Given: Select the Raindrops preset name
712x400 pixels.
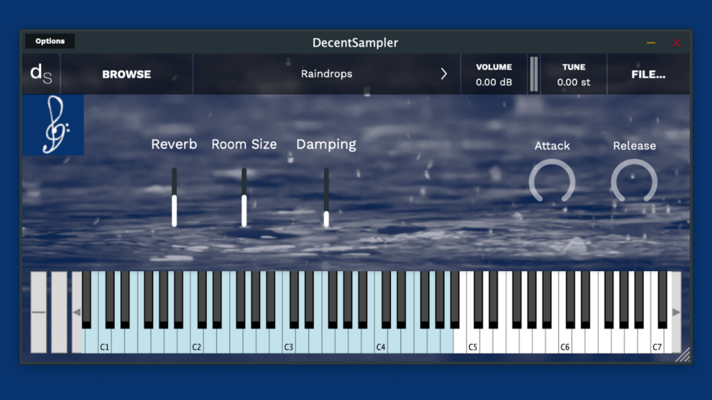Looking at the screenshot, I should pyautogui.click(x=327, y=74).
